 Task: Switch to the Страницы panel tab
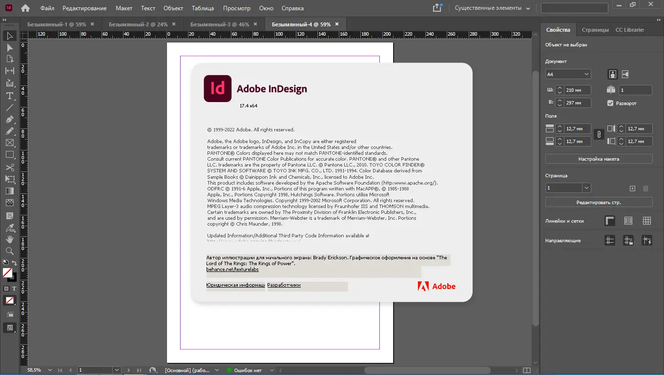click(595, 30)
